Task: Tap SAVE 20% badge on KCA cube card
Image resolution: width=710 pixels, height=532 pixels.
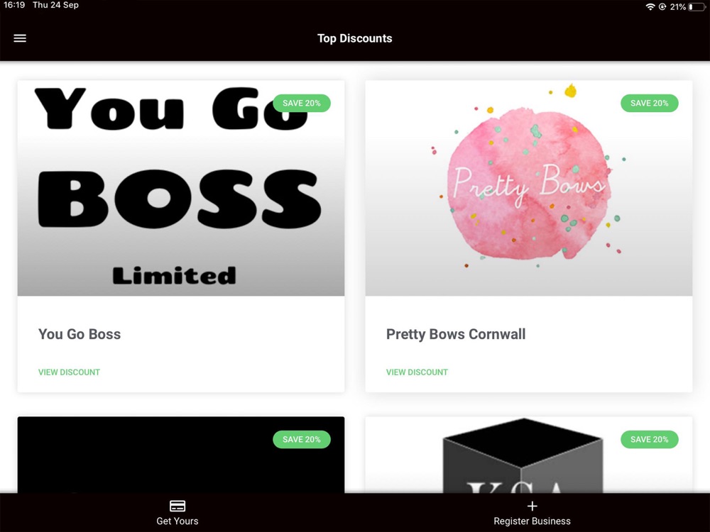Action: 650,439
